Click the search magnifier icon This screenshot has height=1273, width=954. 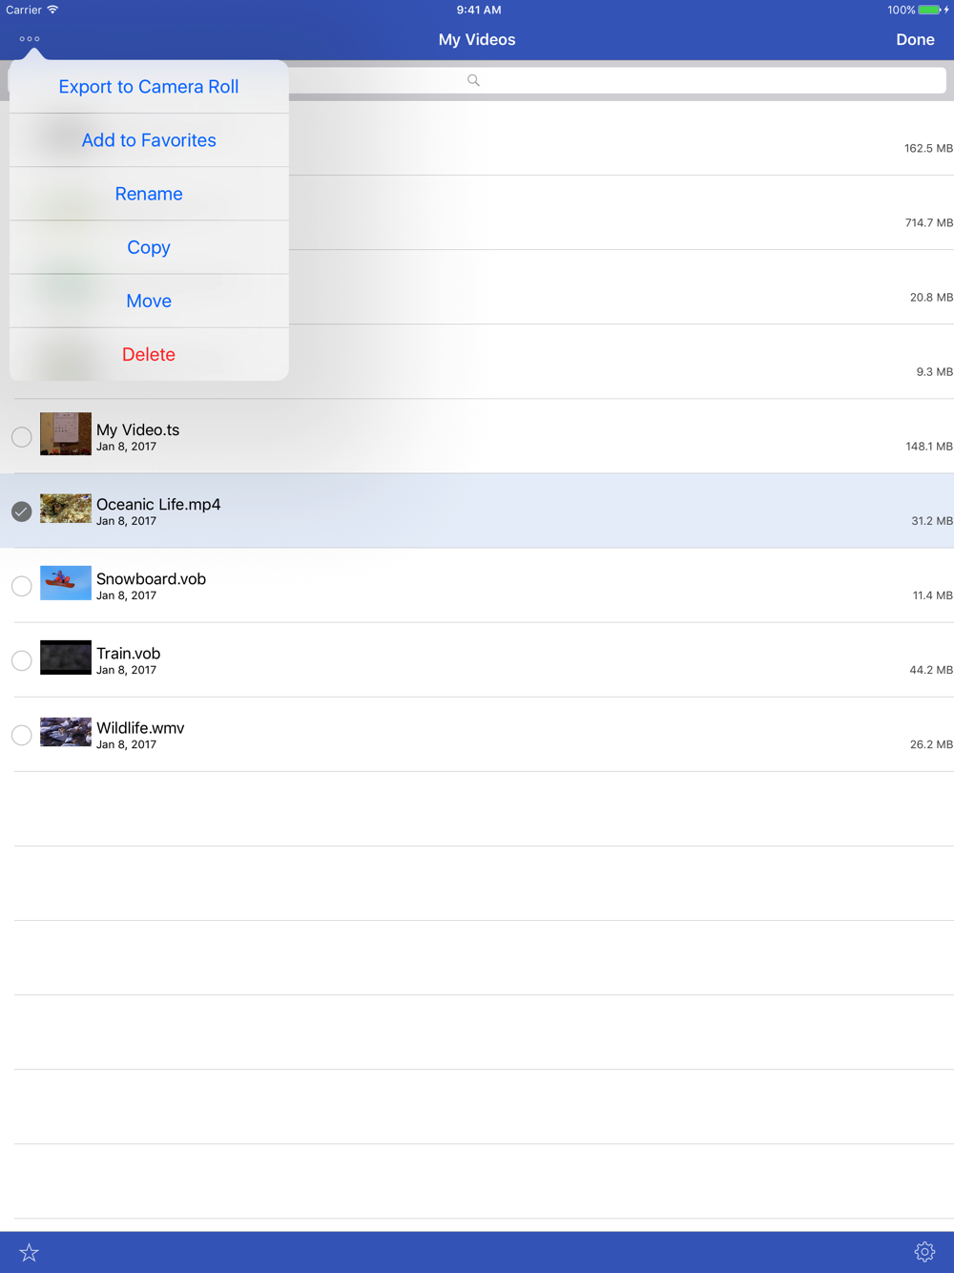point(473,80)
